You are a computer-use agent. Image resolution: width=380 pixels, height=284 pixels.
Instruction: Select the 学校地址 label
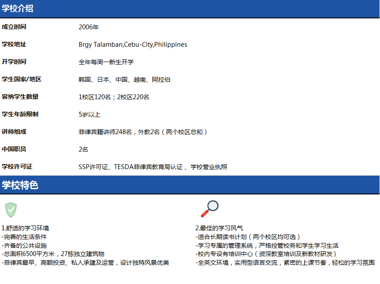tap(14, 45)
